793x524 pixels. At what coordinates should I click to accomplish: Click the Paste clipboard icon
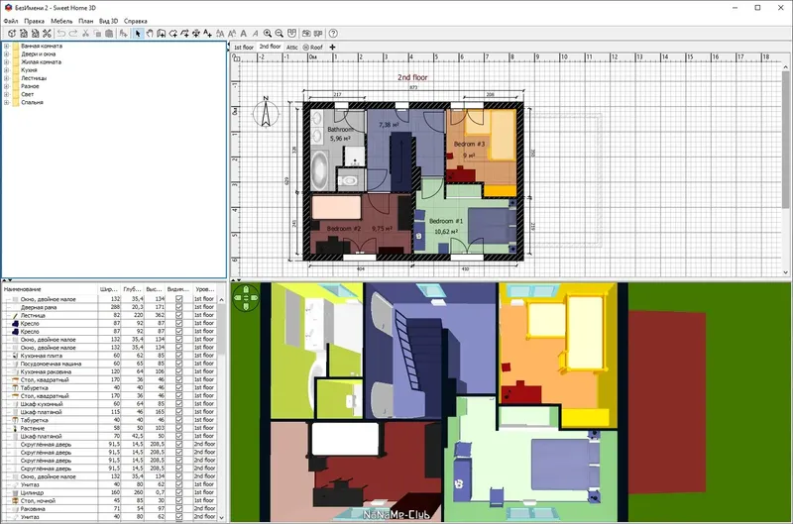click(109, 34)
